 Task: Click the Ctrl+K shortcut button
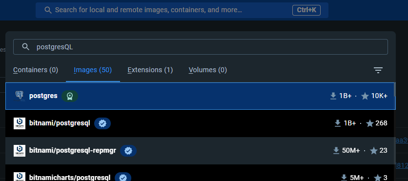click(306, 10)
